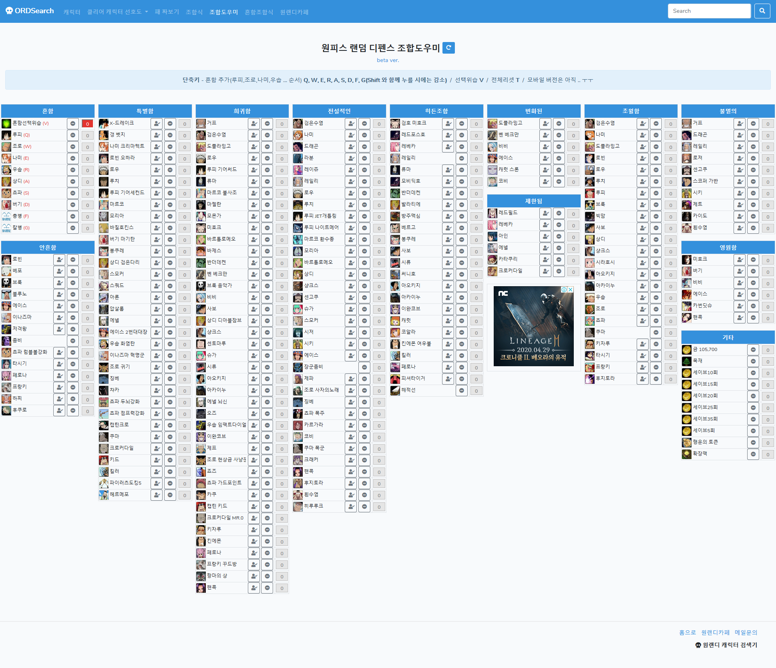Image resolution: width=776 pixels, height=668 pixels.
Task: Click the 홈으로 footer link
Action: point(687,632)
